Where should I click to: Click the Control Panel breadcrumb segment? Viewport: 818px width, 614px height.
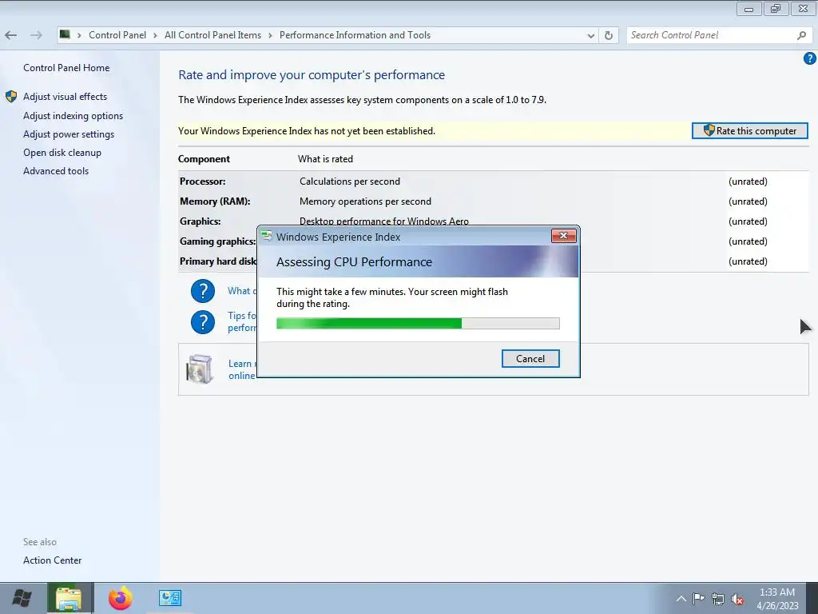point(117,35)
